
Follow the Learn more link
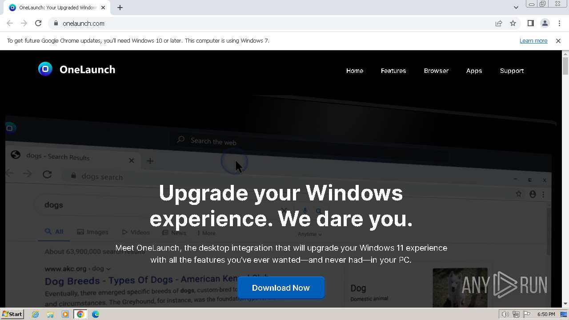tap(533, 40)
